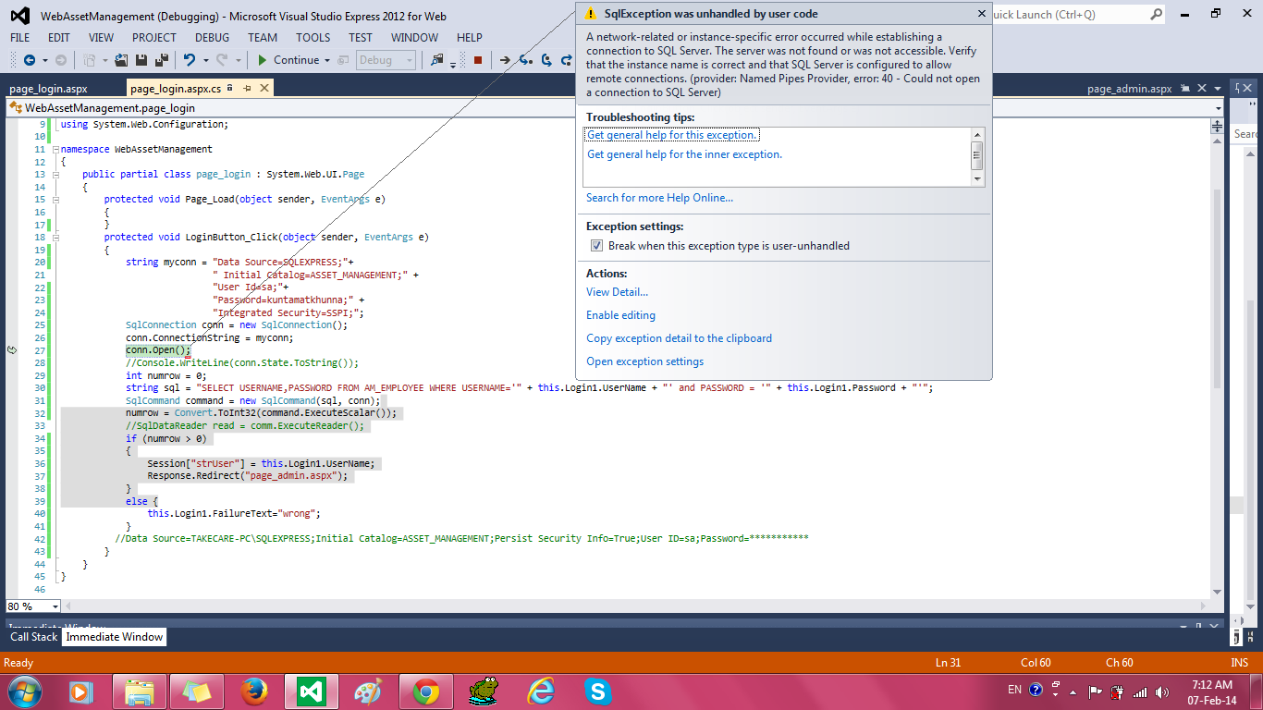
Task: Open Google Chrome from the taskbar
Action: (425, 691)
